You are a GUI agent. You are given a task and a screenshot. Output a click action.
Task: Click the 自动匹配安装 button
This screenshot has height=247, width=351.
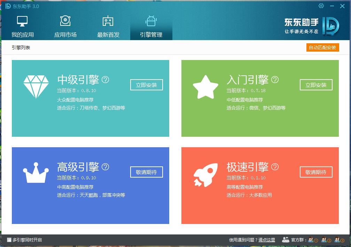pyautogui.click(x=322, y=47)
